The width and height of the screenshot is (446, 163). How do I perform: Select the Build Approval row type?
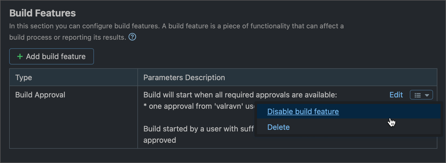(x=40, y=95)
